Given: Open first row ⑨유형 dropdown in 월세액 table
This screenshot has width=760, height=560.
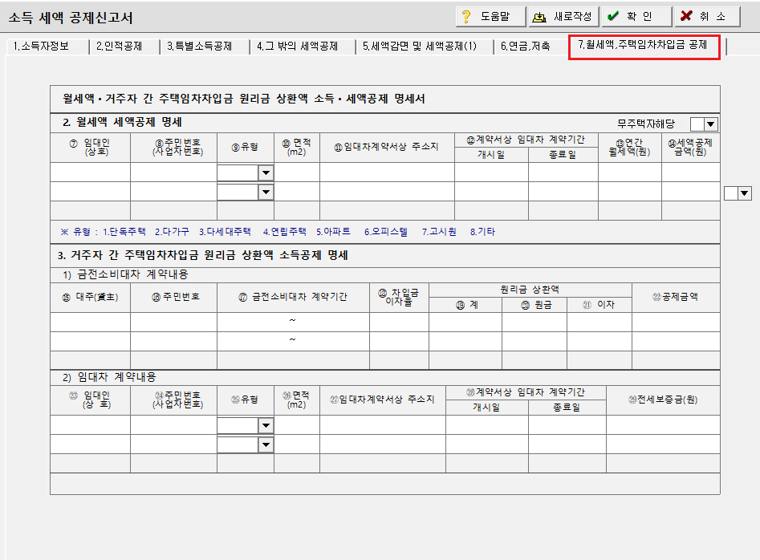Looking at the screenshot, I should (x=266, y=172).
